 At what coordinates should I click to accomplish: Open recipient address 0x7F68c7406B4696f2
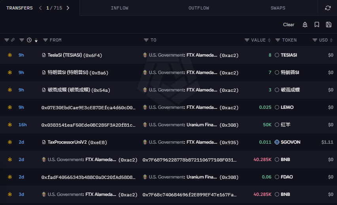click(189, 195)
